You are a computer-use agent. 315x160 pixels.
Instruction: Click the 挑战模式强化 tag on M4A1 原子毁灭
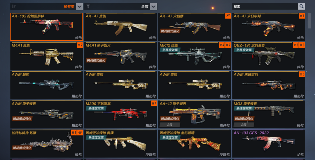[x=96, y=60]
